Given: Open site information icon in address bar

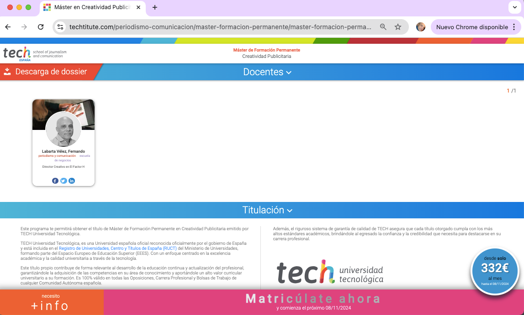Looking at the screenshot, I should point(60,27).
